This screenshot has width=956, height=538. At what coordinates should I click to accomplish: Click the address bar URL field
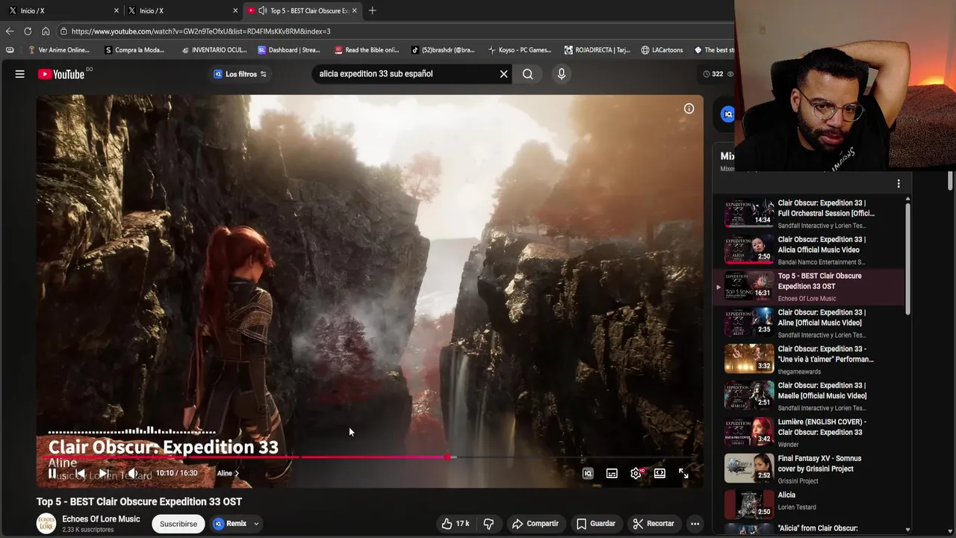(x=396, y=31)
